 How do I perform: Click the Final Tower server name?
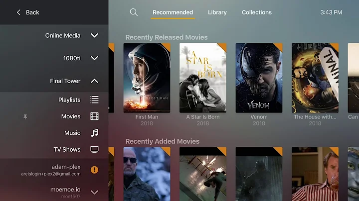coord(65,81)
